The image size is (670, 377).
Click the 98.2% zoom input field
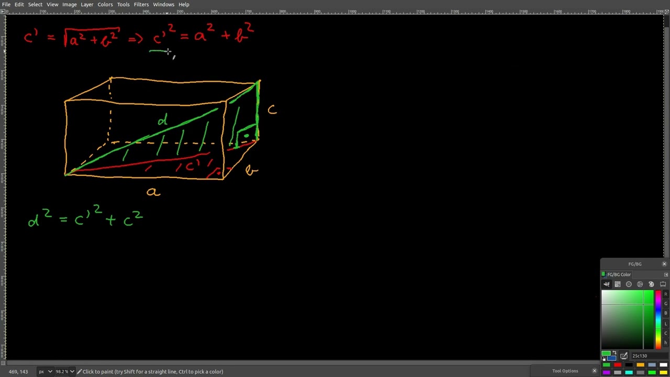pos(62,372)
